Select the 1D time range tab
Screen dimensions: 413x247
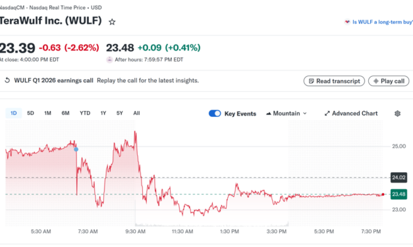click(14, 113)
